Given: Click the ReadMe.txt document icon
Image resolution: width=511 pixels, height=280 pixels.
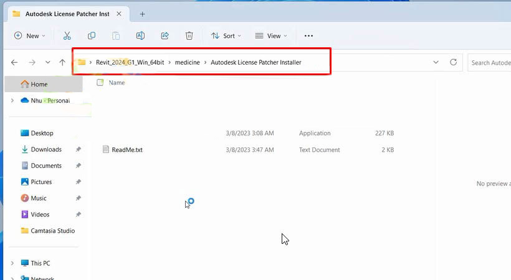Looking at the screenshot, I should (x=105, y=149).
